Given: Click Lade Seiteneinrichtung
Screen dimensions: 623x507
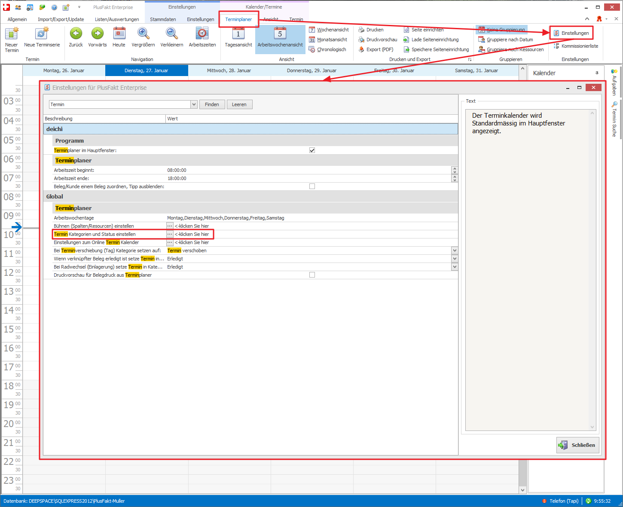Looking at the screenshot, I should tap(431, 40).
